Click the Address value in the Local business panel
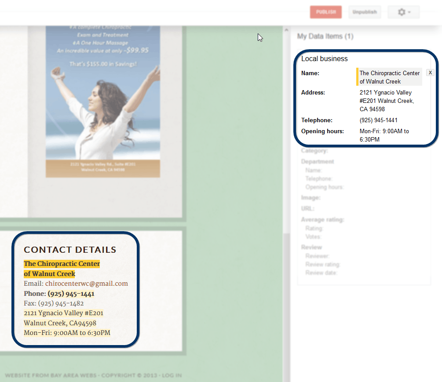Image resolution: width=442 pixels, height=382 pixels. coord(387,101)
